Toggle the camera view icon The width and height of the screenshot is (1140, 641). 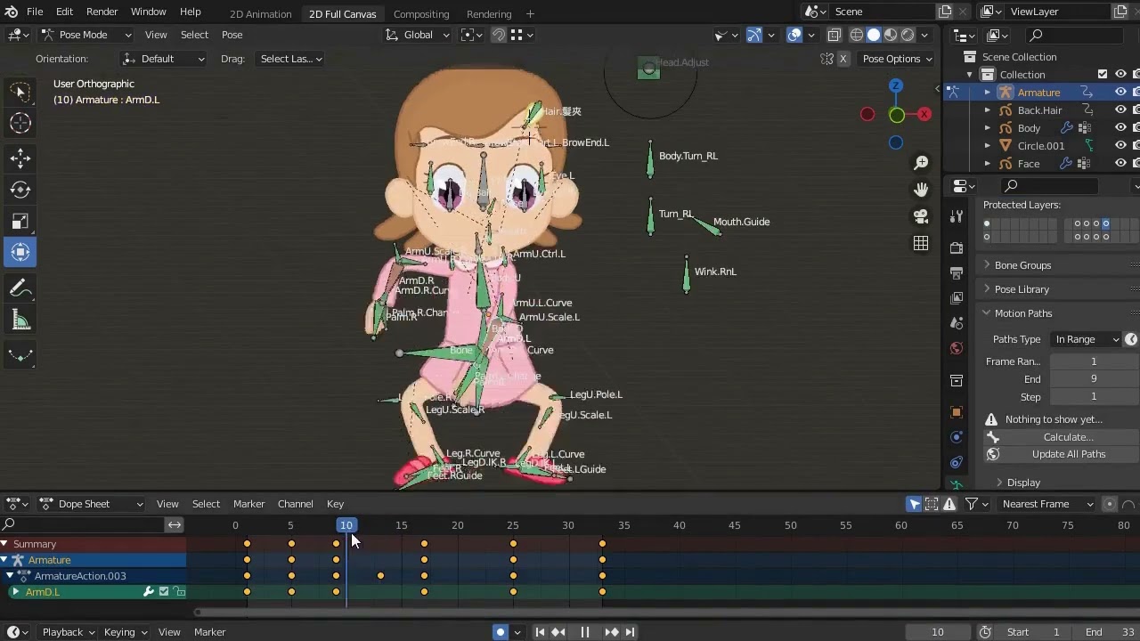(921, 216)
